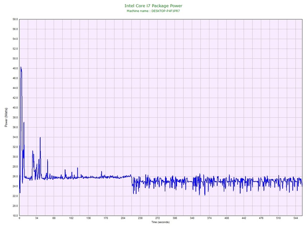Viewport: 307px width, 230px height.
Task: Click the 50.0 y-axis value
Action: coord(15,59)
